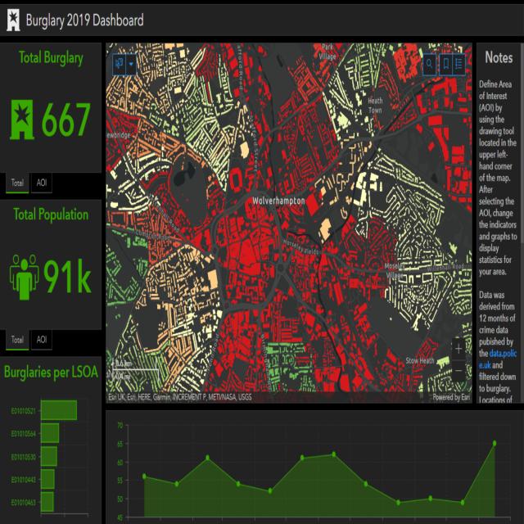Screen dimensions: 524x524
Task: Switch to AOI tab under Total Burglary
Action: point(41,183)
